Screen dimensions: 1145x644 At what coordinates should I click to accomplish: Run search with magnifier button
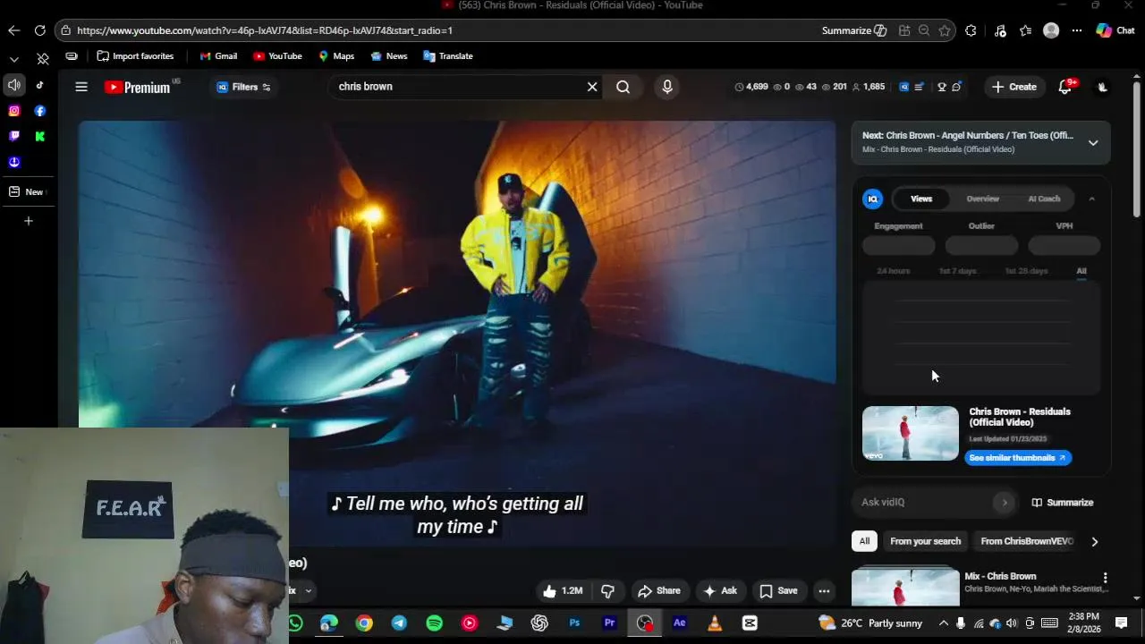tap(623, 87)
